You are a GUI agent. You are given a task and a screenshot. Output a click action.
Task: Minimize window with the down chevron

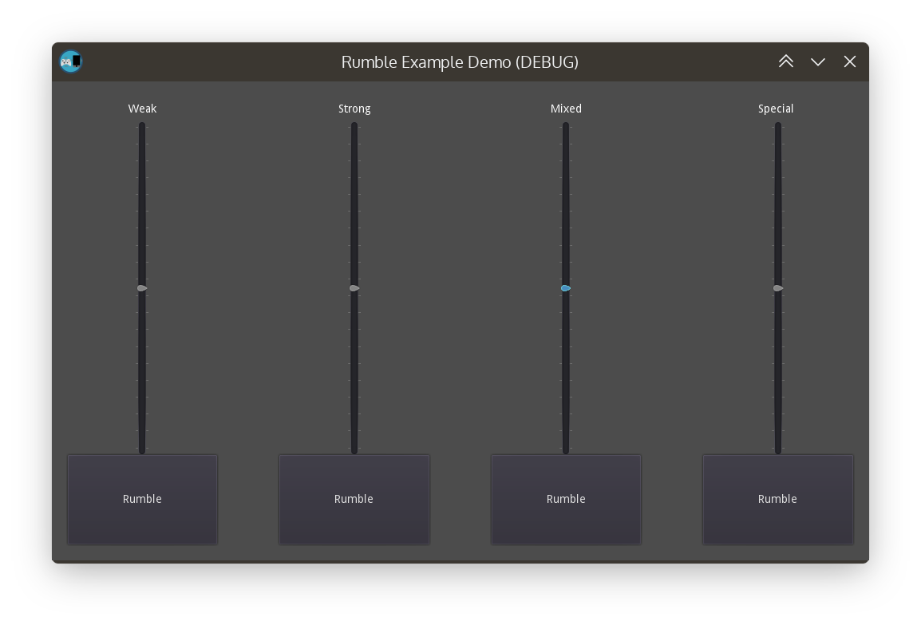point(817,61)
